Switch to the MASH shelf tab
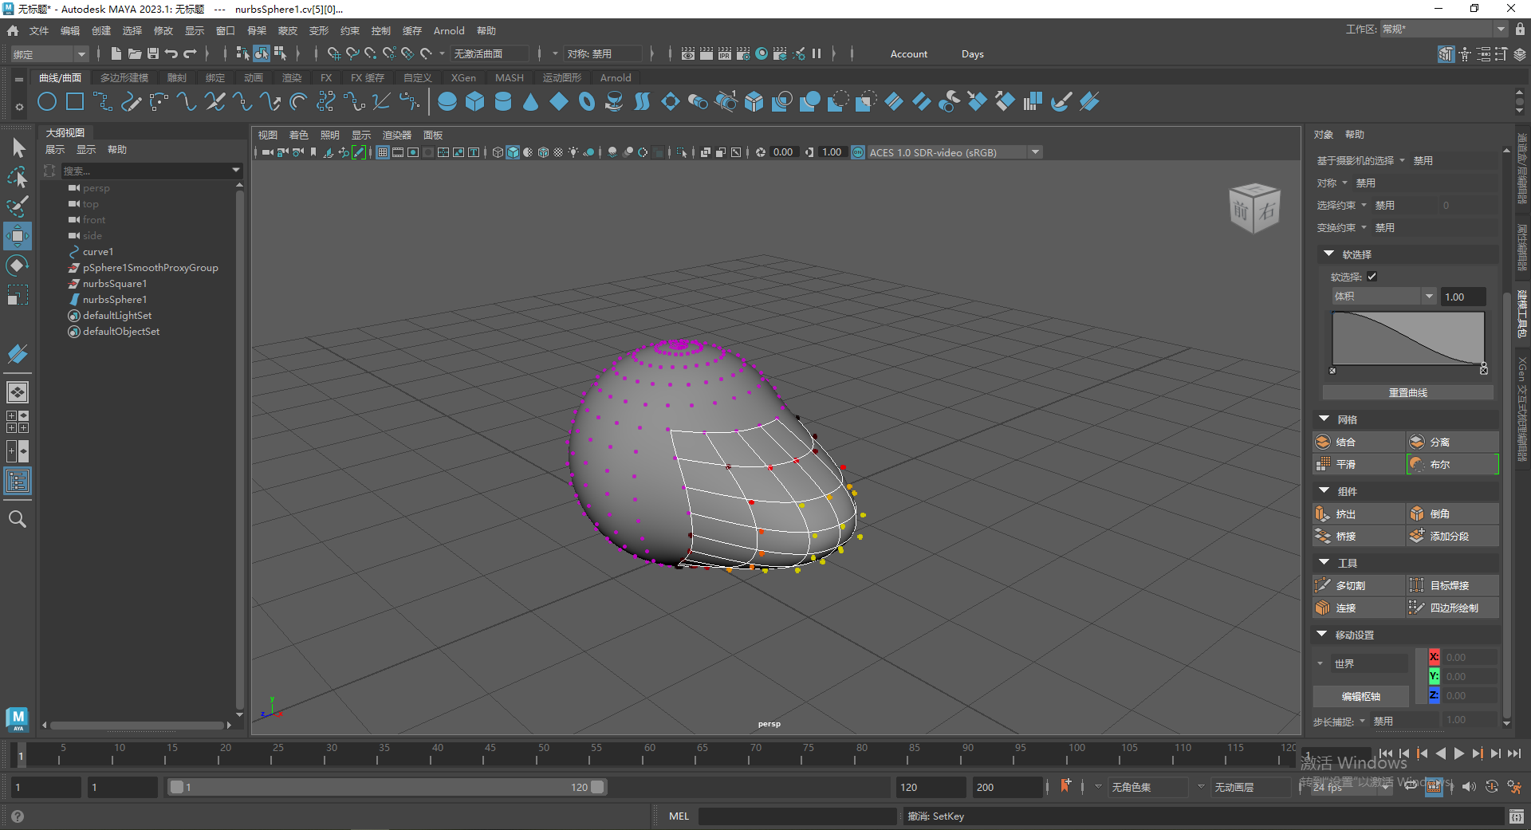1531x830 pixels. (x=509, y=78)
